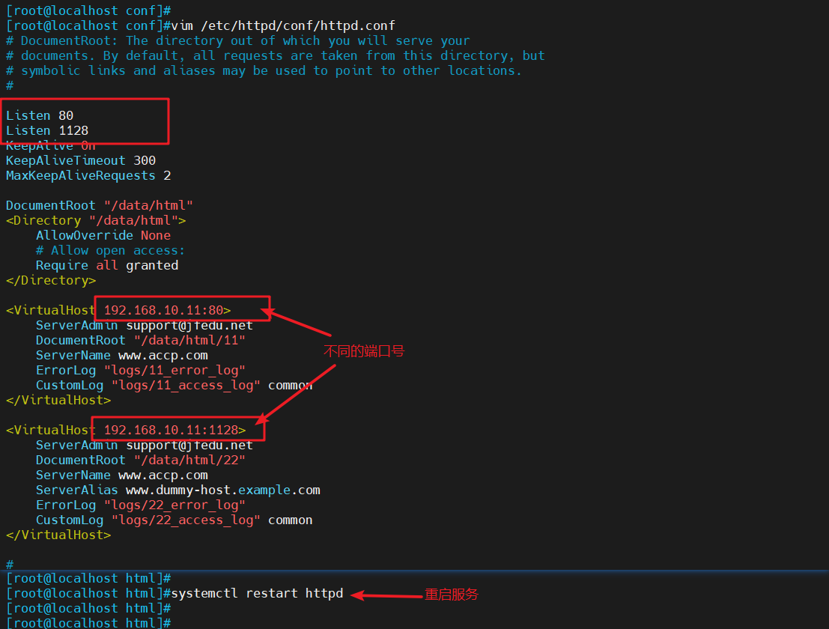The image size is (829, 629).
Task: Click the '<Directory "/data/html">' opening tag
Action: point(96,220)
